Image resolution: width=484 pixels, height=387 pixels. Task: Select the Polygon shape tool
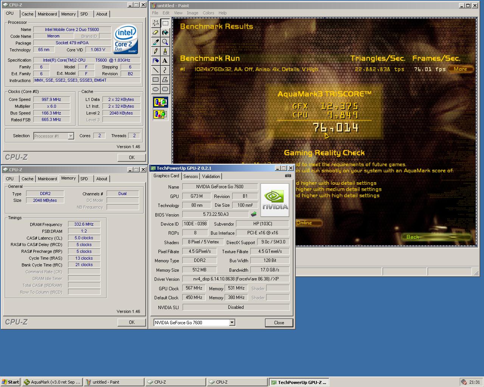coord(165,80)
